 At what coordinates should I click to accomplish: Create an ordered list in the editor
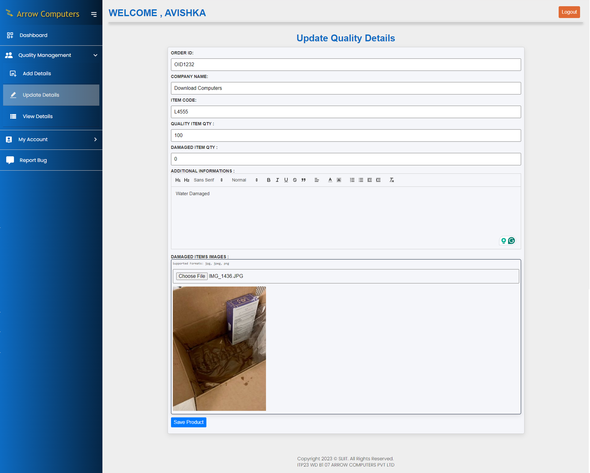(352, 180)
